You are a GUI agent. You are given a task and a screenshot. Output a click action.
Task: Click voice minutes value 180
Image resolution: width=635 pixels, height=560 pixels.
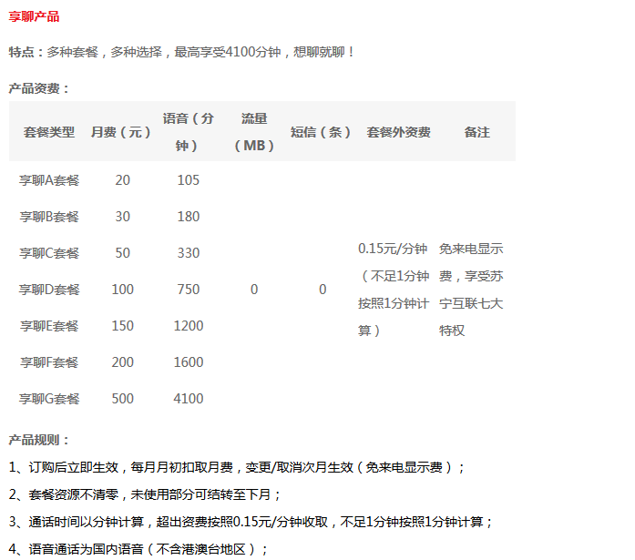pyautogui.click(x=189, y=217)
